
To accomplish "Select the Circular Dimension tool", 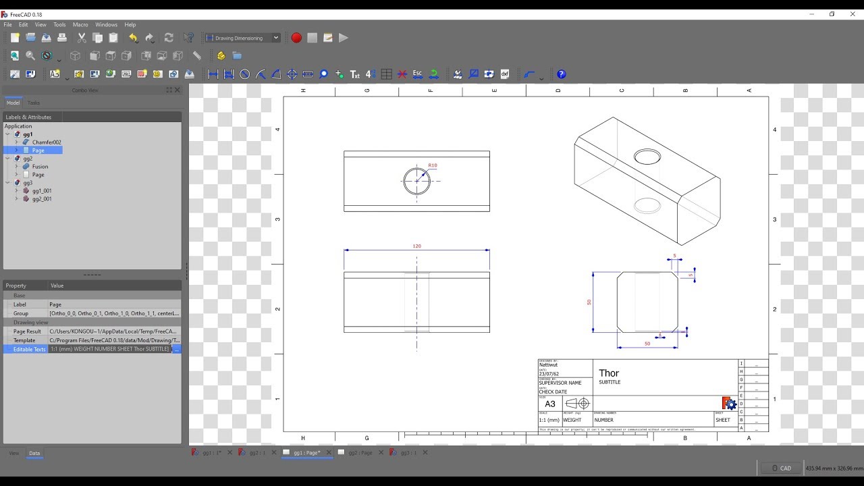I will 244,74.
